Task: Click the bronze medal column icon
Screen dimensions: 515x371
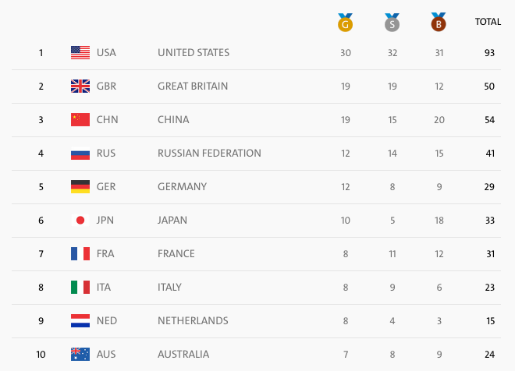Action: click(x=439, y=23)
